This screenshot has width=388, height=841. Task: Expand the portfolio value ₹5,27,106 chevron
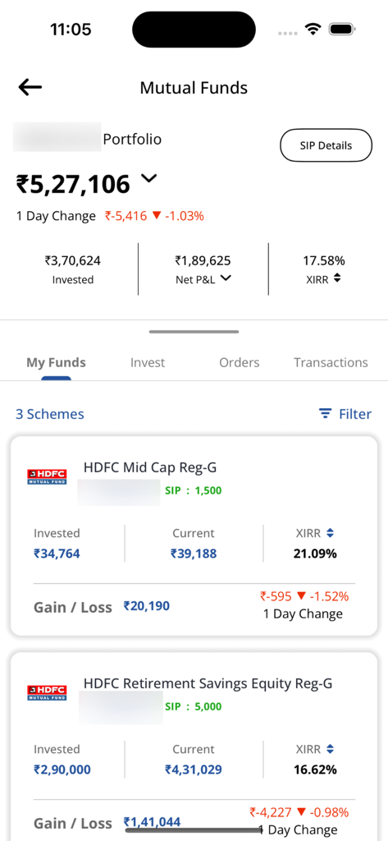[149, 178]
